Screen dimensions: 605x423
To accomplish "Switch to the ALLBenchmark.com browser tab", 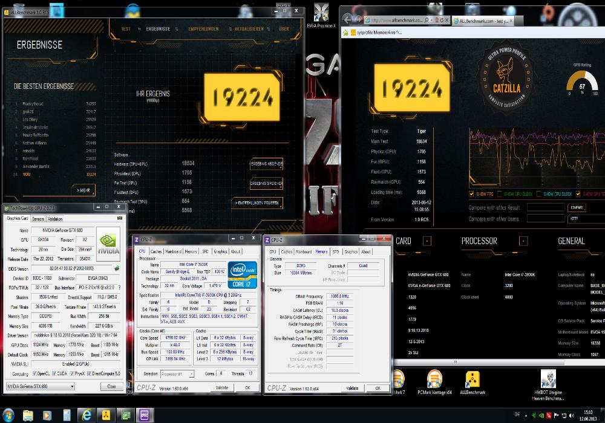I will point(482,21).
